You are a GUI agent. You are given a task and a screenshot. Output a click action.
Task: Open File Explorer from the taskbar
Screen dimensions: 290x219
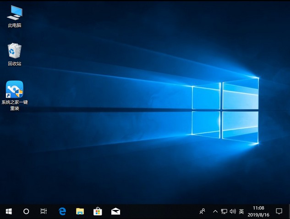pos(80,211)
